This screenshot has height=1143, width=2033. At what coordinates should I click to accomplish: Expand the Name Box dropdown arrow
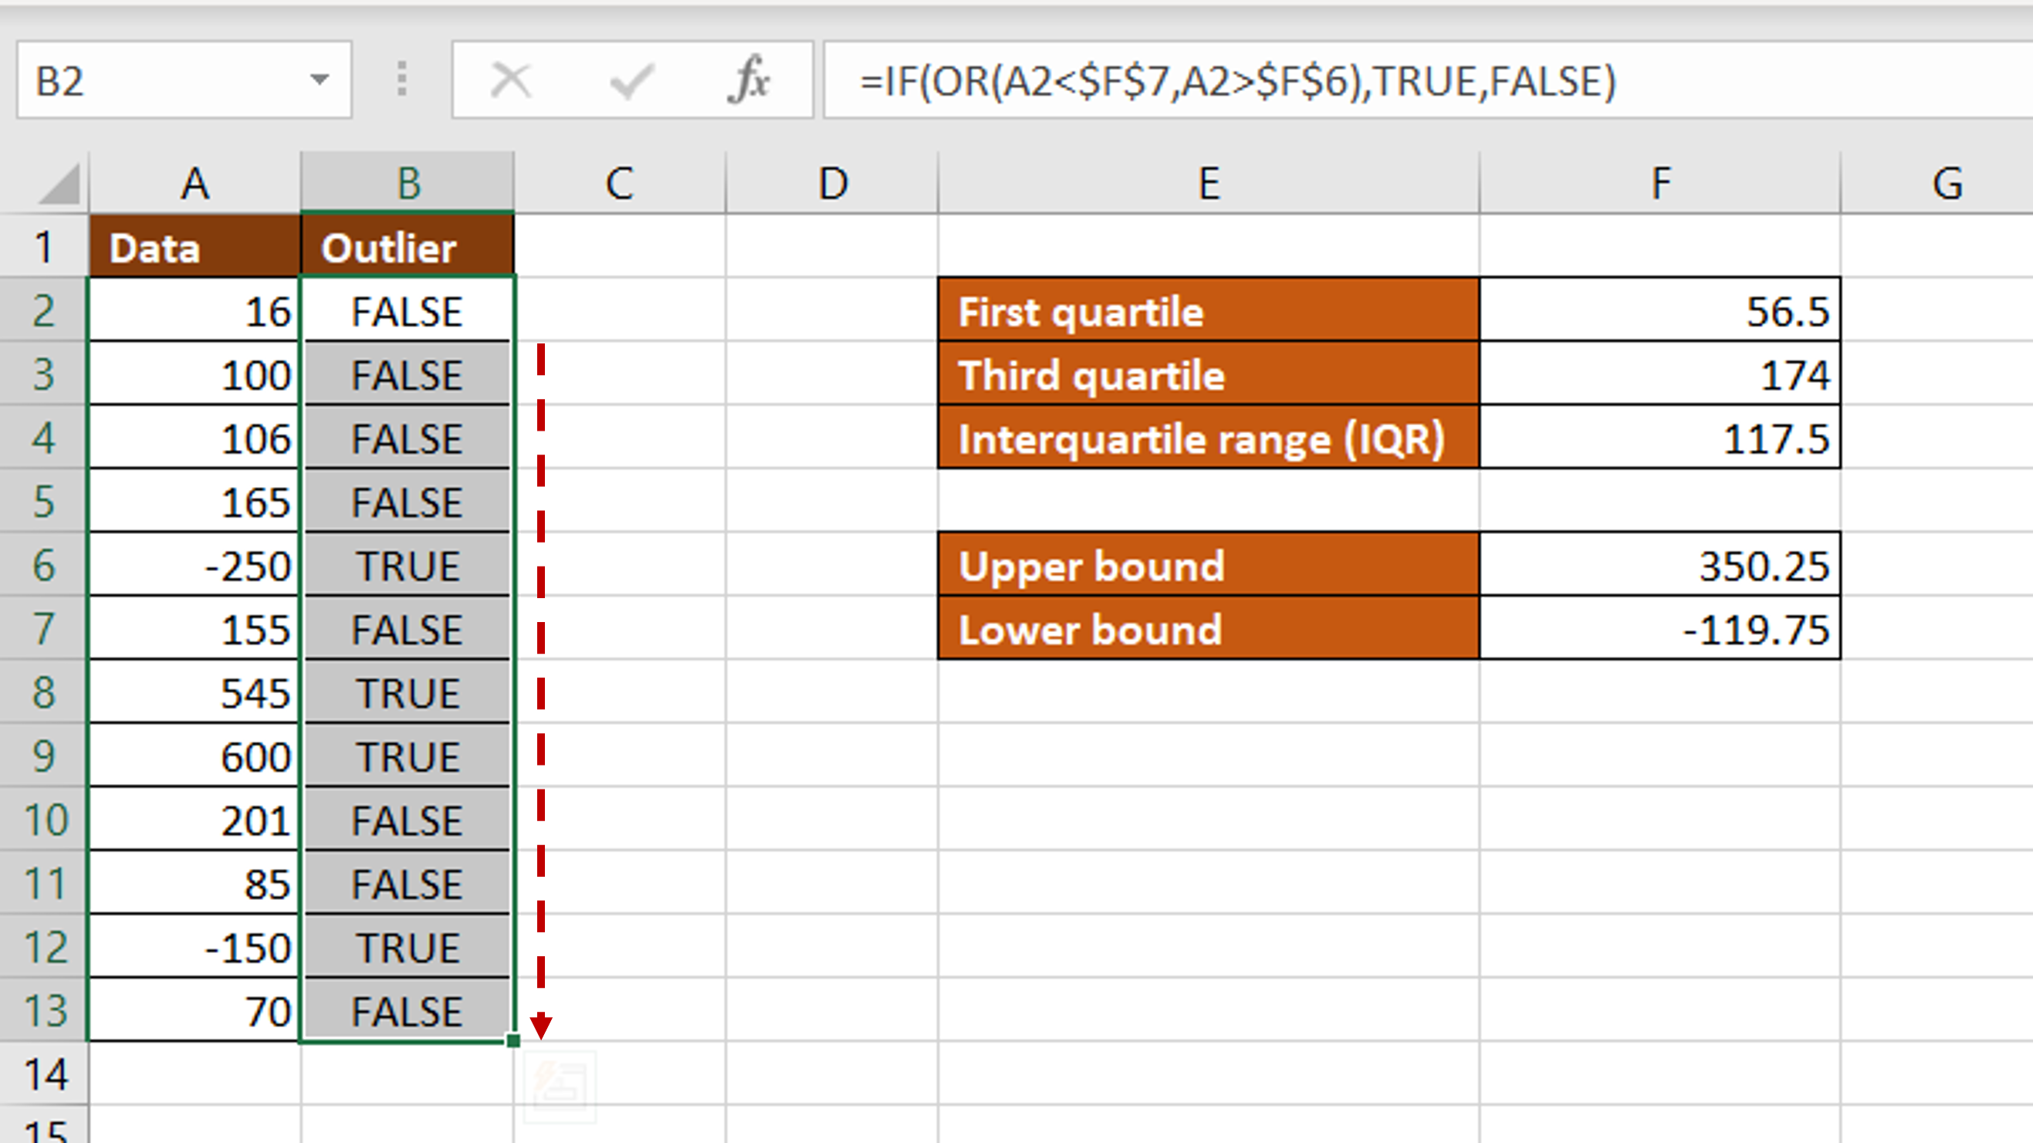click(320, 79)
